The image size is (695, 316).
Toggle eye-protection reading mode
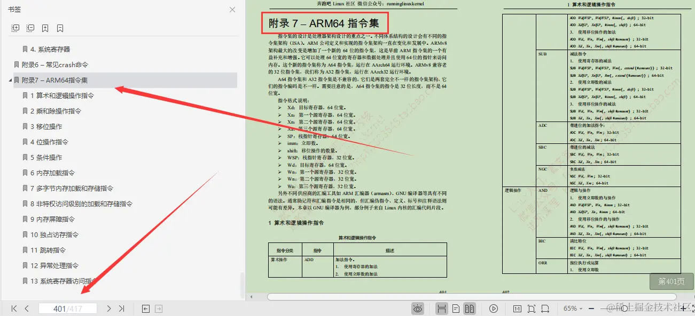(x=418, y=308)
